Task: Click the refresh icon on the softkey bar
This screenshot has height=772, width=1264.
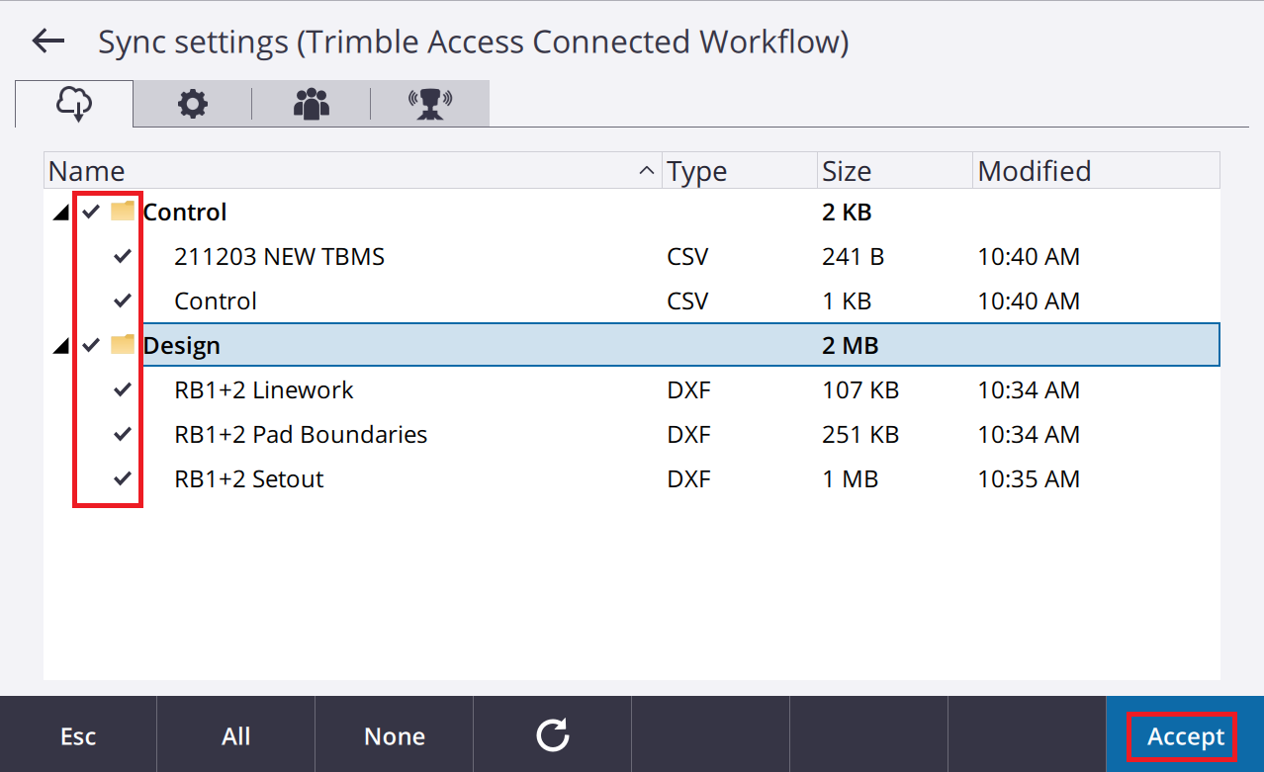Action: pos(552,735)
